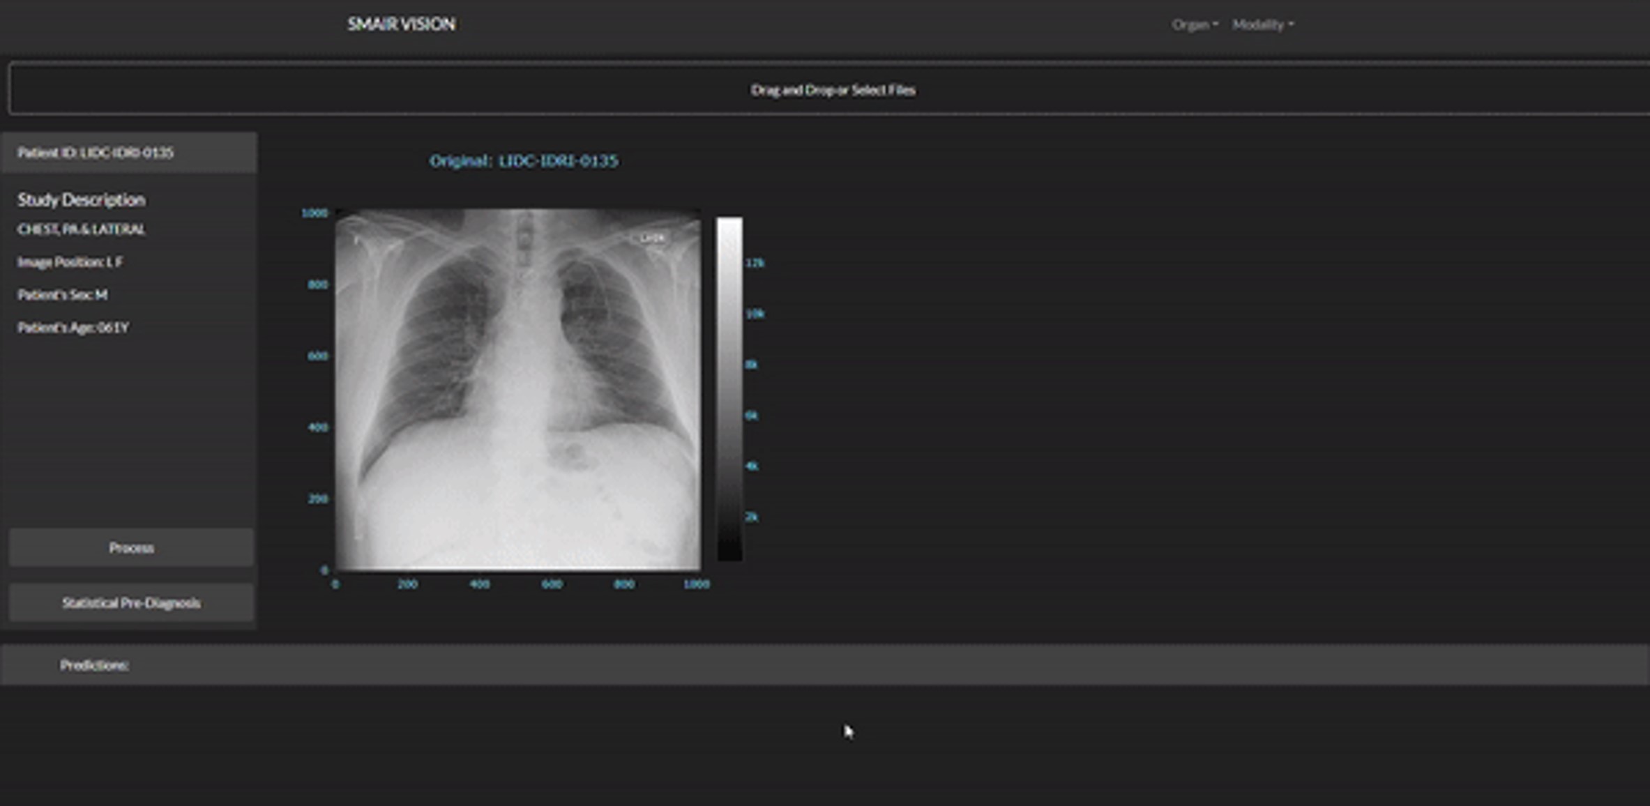The width and height of the screenshot is (1650, 806).
Task: Click the 12k tick label on the colorbar
Action: tap(755, 263)
